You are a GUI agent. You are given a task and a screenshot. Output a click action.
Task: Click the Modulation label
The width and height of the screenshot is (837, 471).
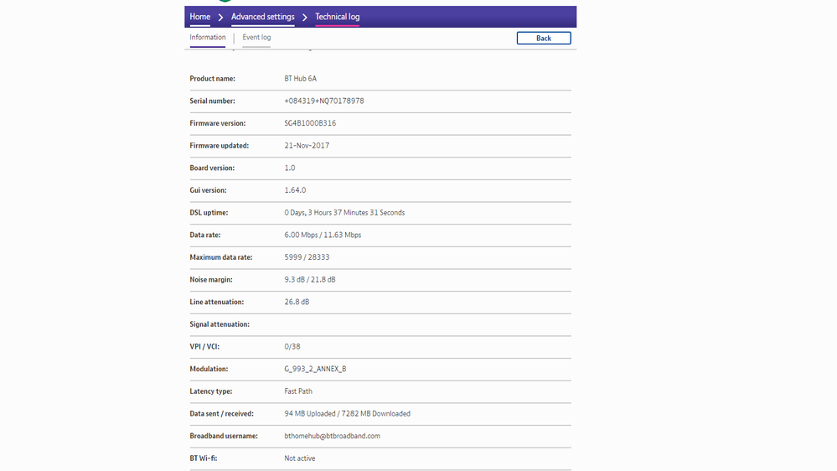tap(209, 369)
